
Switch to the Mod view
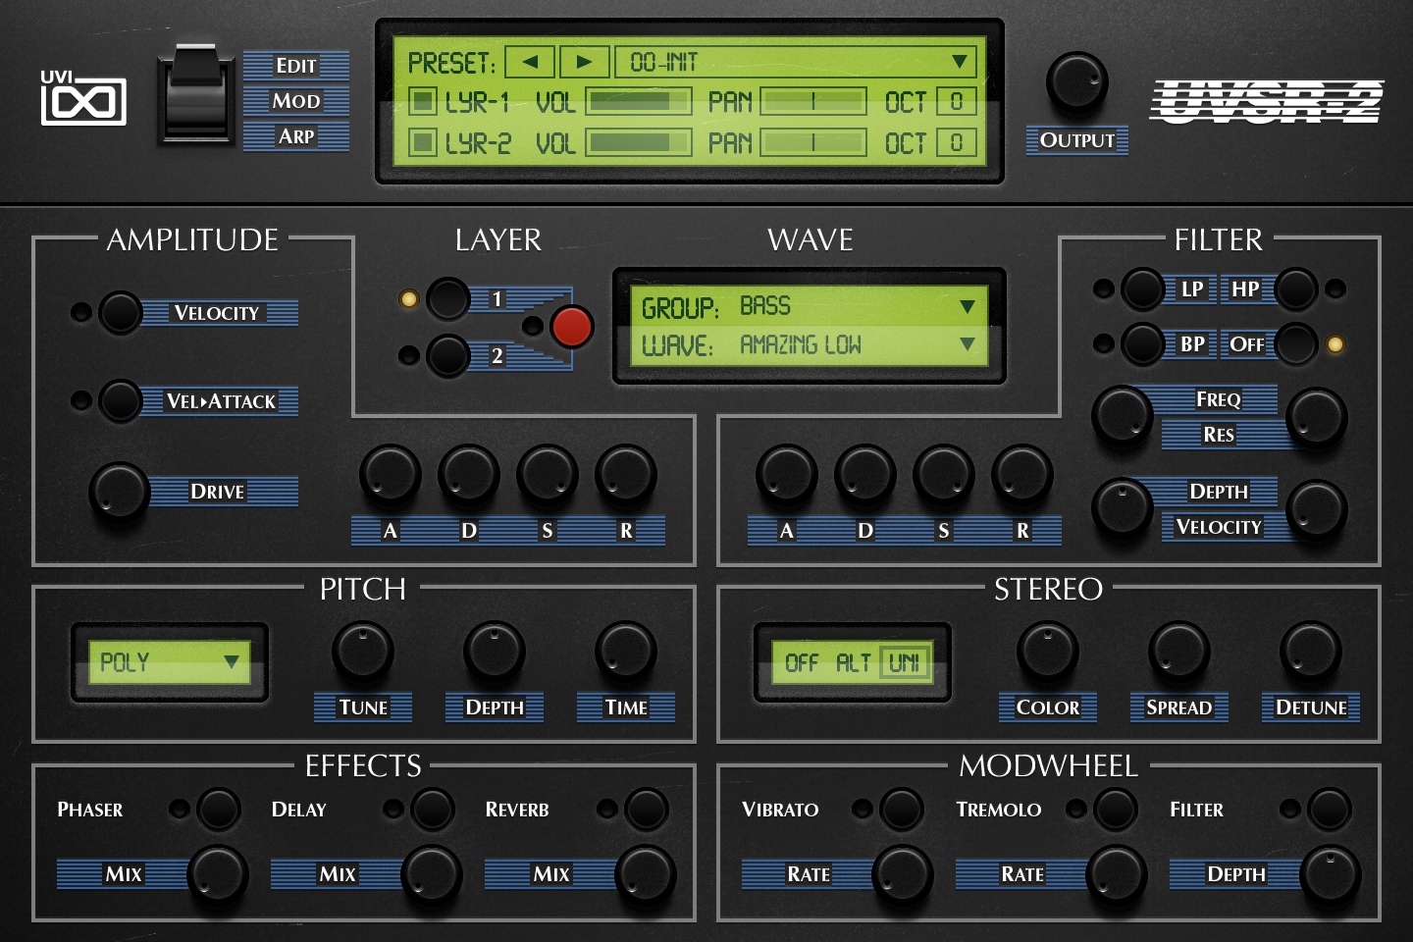(296, 101)
